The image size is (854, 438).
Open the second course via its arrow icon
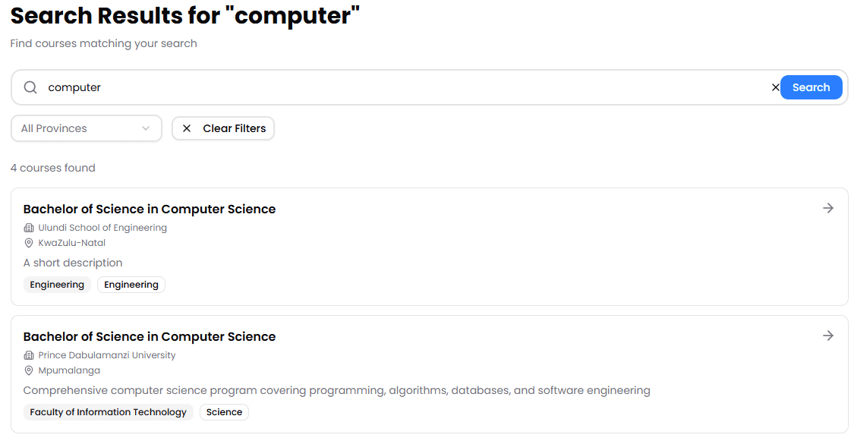click(828, 335)
